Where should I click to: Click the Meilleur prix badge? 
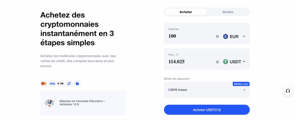click(241, 84)
